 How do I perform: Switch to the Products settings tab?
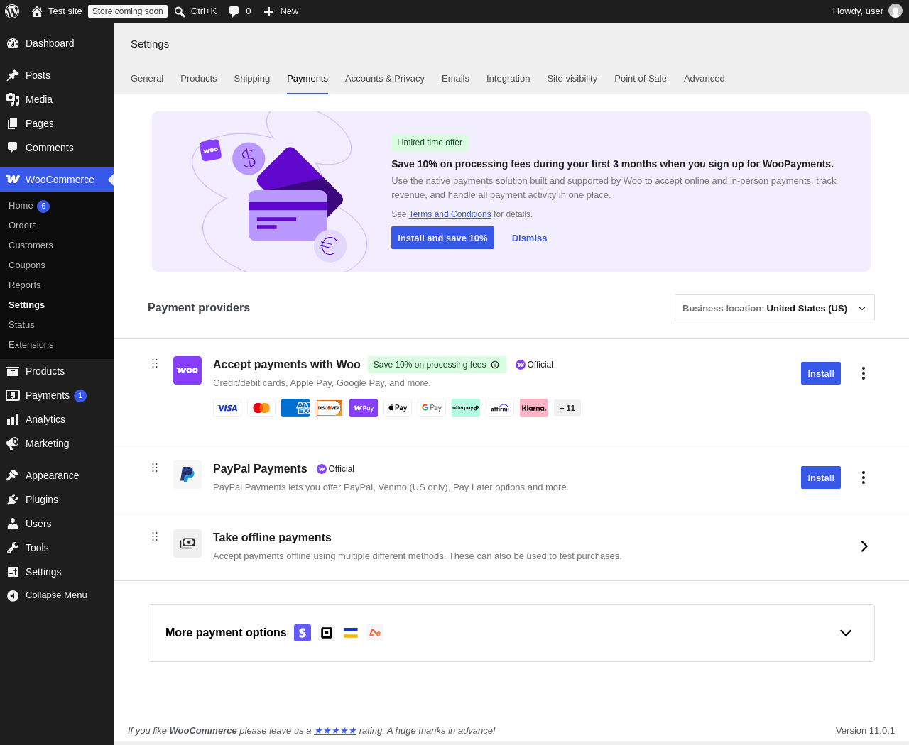(199, 79)
